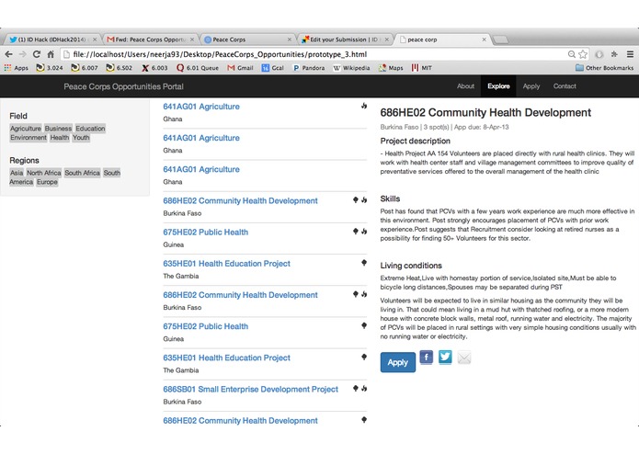Go to the browser home icon
639x454 pixels.
pos(51,54)
